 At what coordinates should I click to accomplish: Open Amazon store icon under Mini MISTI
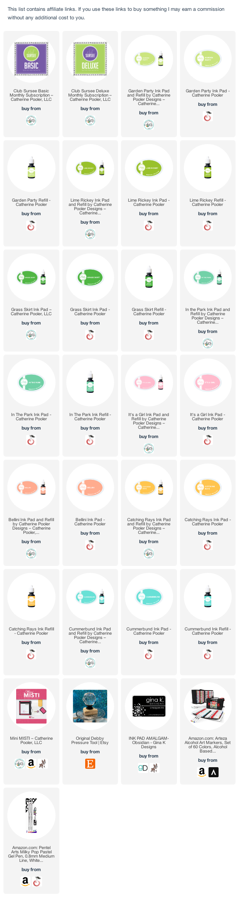(x=31, y=763)
